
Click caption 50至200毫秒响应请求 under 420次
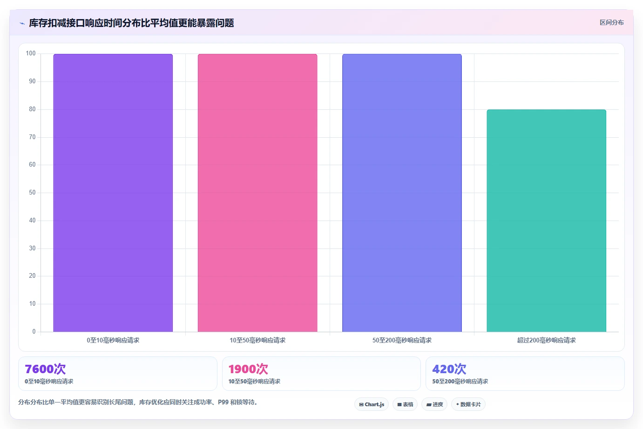pos(460,382)
